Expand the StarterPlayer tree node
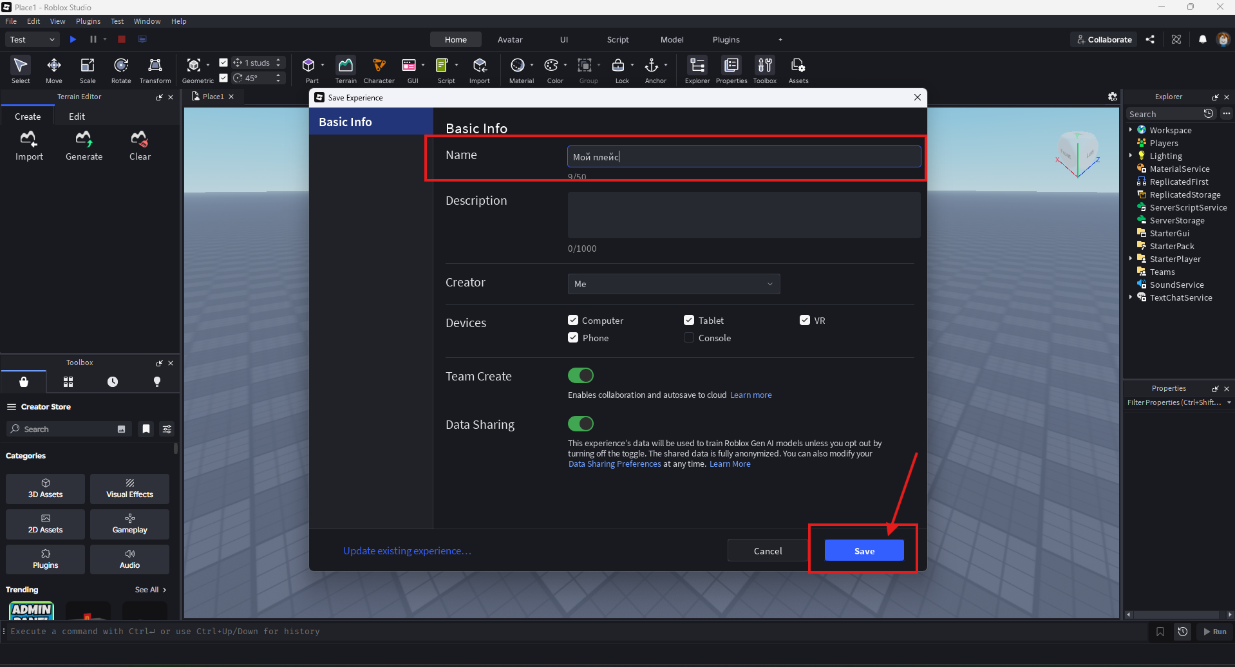The width and height of the screenshot is (1235, 667). coord(1131,259)
